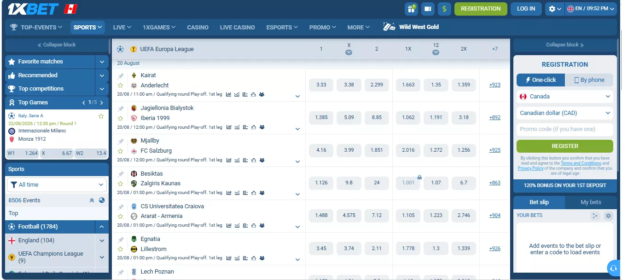The width and height of the screenshot is (622, 280).
Task: Show previous Top Games slide arrow
Action: coord(84,103)
